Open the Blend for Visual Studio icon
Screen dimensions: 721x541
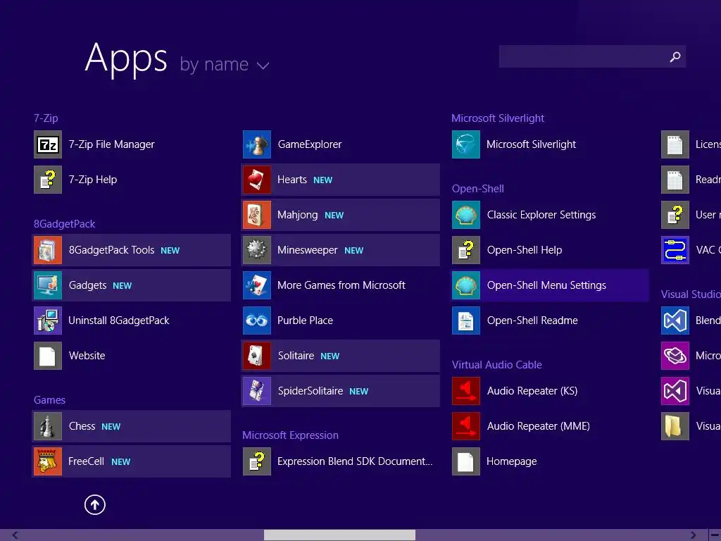(675, 321)
